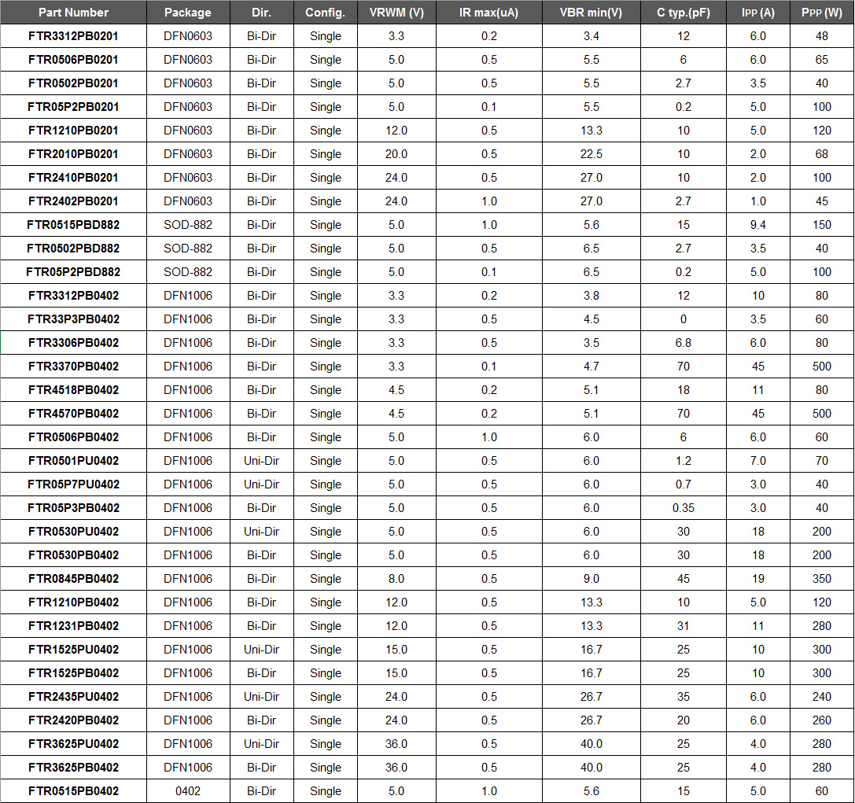The width and height of the screenshot is (855, 803).
Task: Select part number FTR0845PB0402
Action: (73, 579)
